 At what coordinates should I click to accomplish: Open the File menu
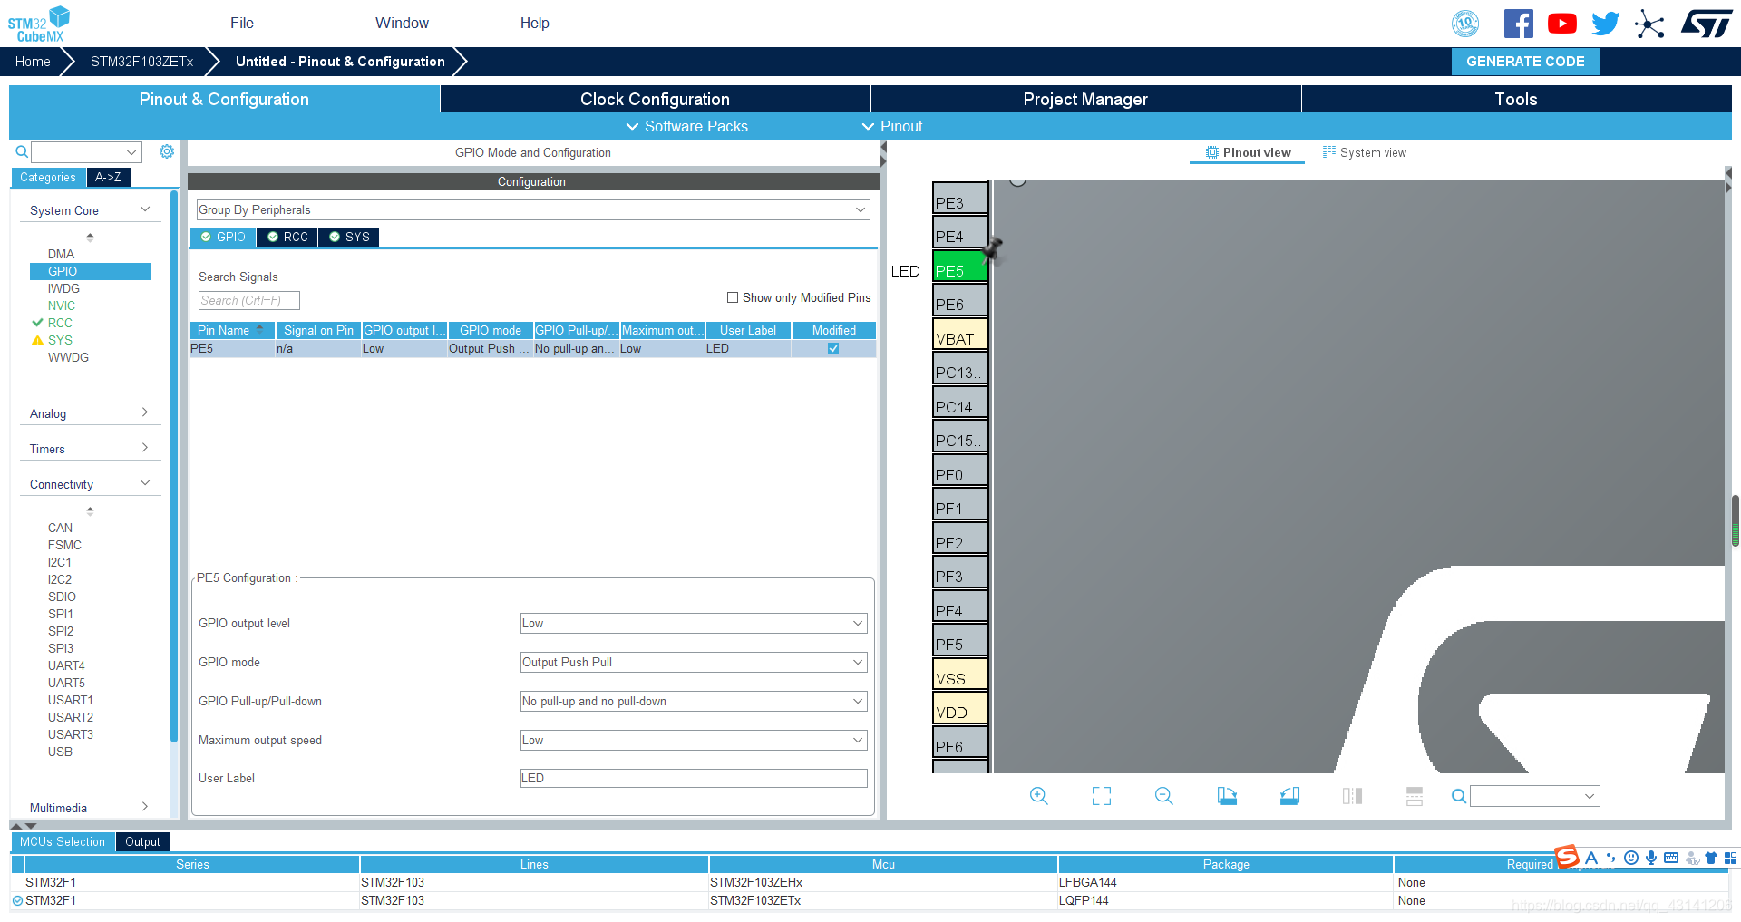tap(242, 23)
